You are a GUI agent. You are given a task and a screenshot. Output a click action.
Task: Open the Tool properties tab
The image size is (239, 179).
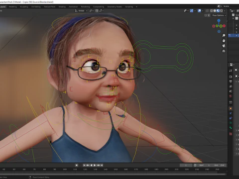231,71
